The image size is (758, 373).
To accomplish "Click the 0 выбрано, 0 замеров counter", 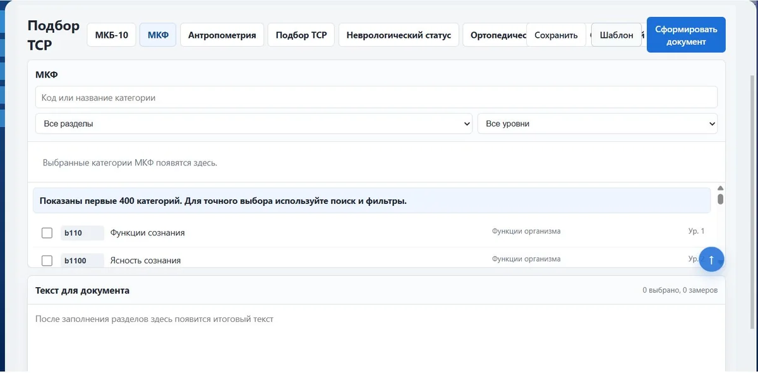I will (x=680, y=290).
